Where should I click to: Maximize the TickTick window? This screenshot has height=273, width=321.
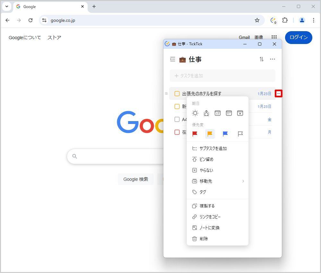tap(260, 44)
